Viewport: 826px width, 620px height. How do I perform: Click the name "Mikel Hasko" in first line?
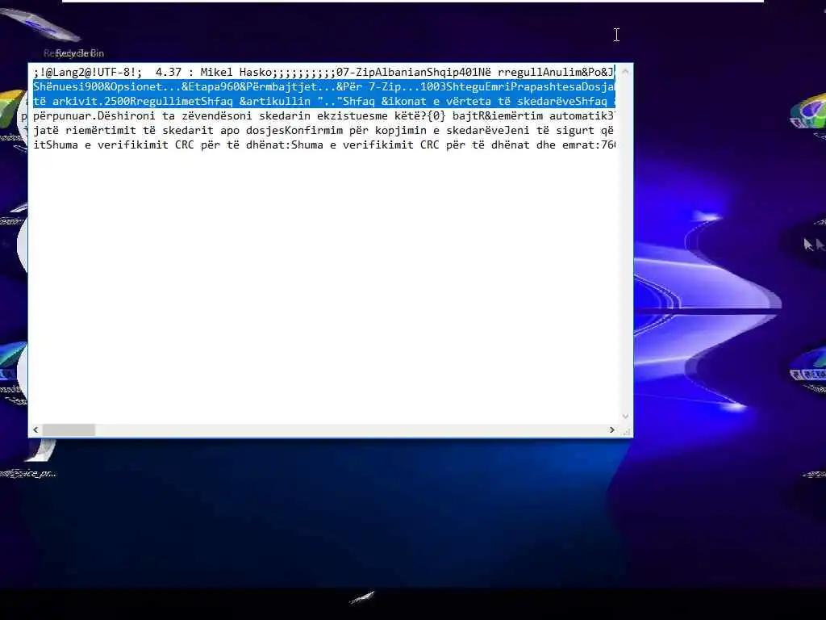point(236,72)
